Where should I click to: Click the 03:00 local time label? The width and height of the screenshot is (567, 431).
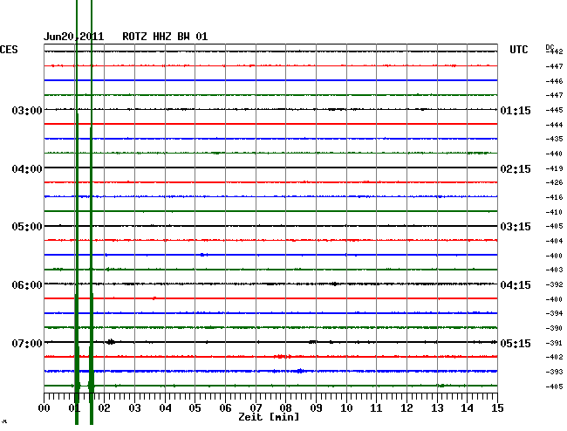click(27, 110)
